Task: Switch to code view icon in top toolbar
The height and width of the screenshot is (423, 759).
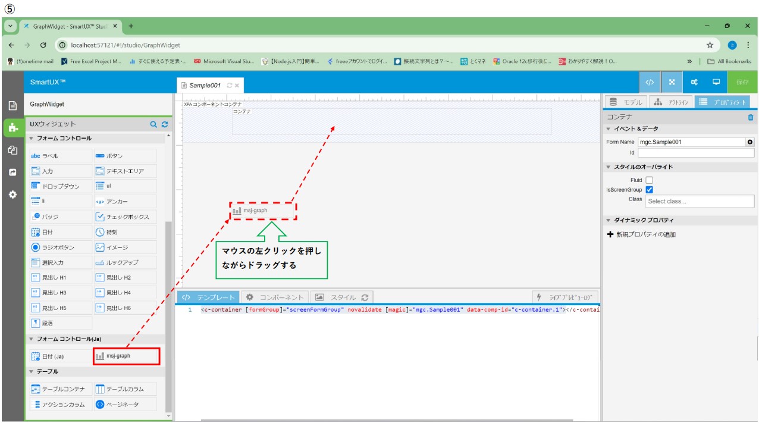Action: (650, 82)
